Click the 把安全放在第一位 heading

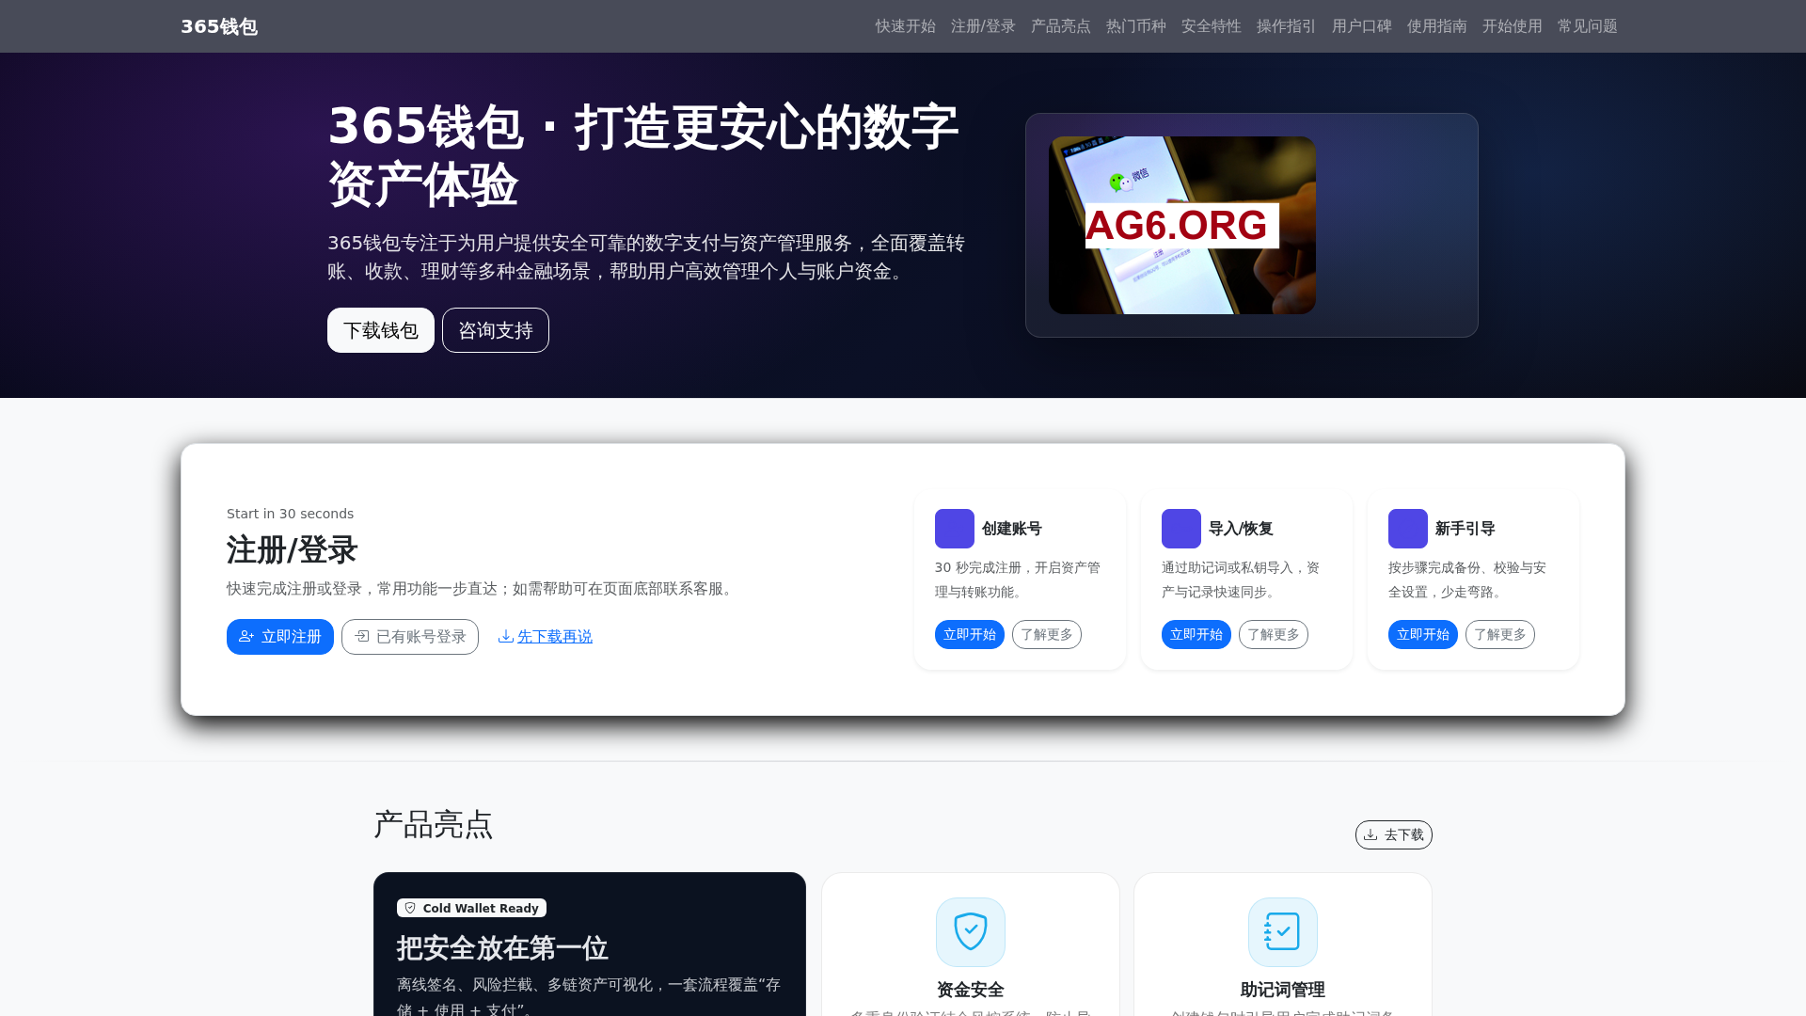tap(502, 948)
